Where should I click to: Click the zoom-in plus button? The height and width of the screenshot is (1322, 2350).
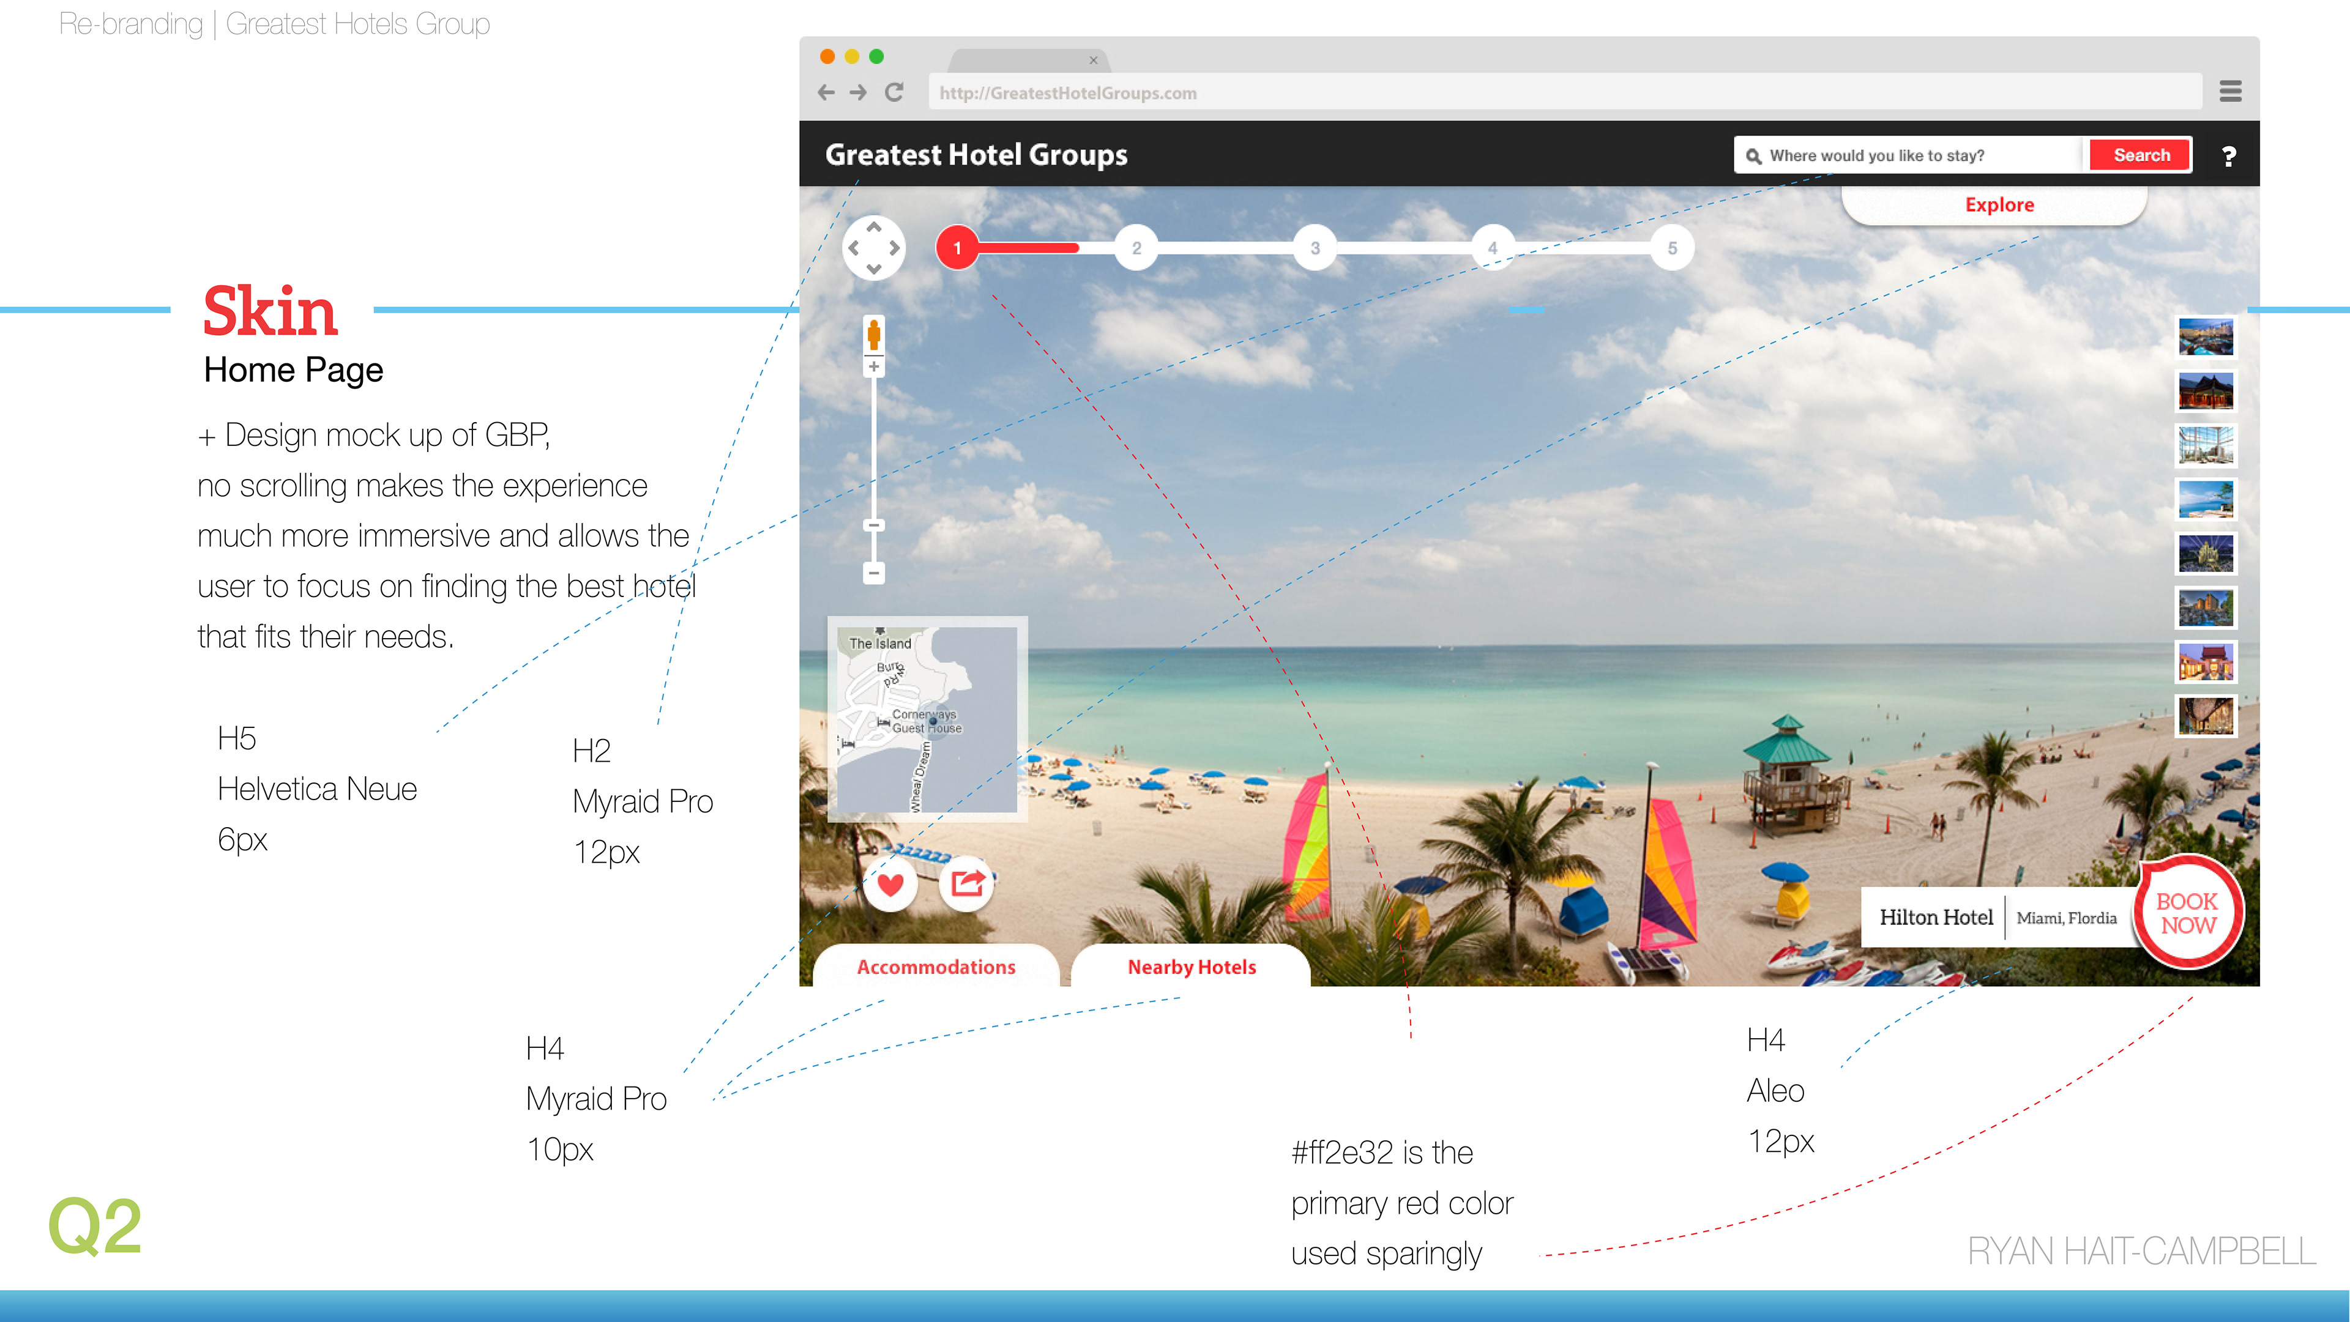(874, 366)
